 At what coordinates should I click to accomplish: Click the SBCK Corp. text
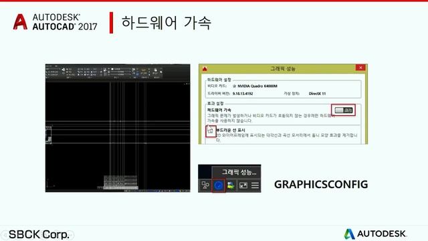point(39,234)
